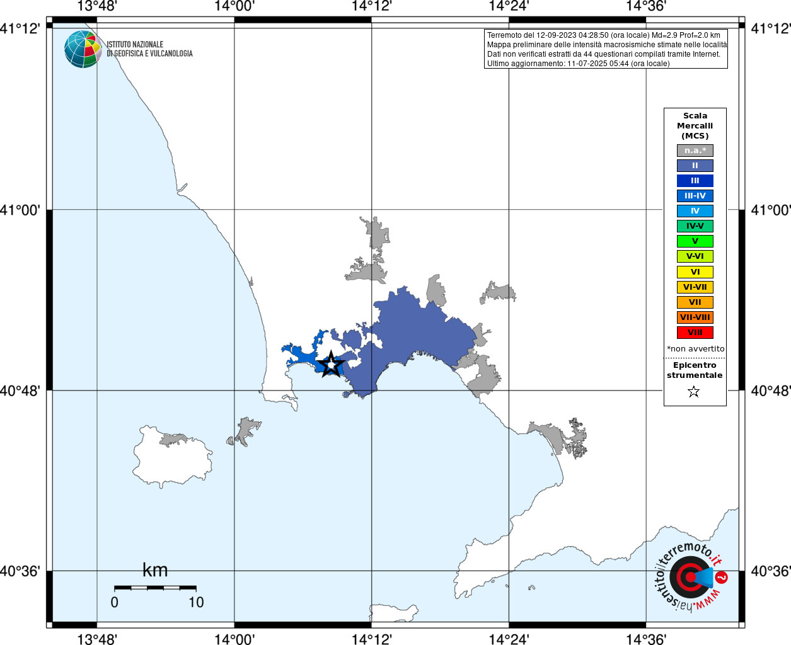The height and width of the screenshot is (645, 791).
Task: Click the INGV globe logo
Action: [x=83, y=49]
